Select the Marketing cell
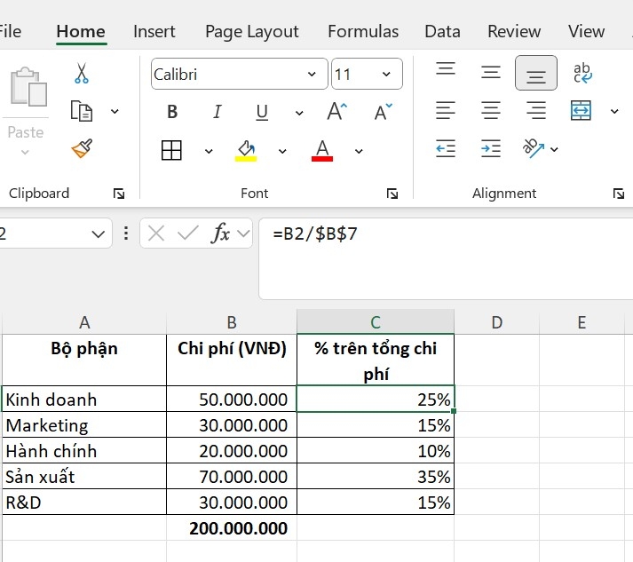 click(x=84, y=424)
